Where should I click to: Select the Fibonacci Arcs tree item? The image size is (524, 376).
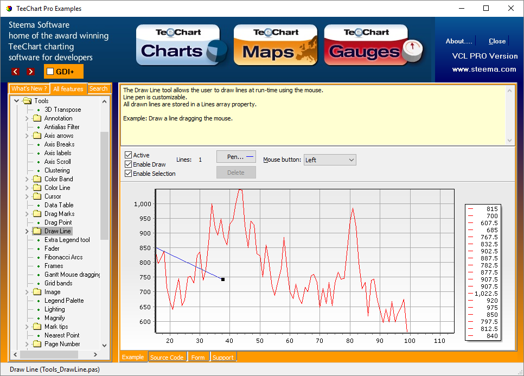coord(63,257)
